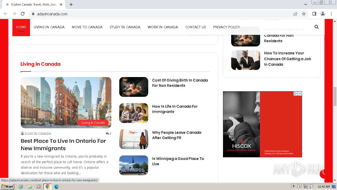Click newborn baby thumbnail in main list
Image resolution: width=337 pixels, height=190 pixels.
134,87
